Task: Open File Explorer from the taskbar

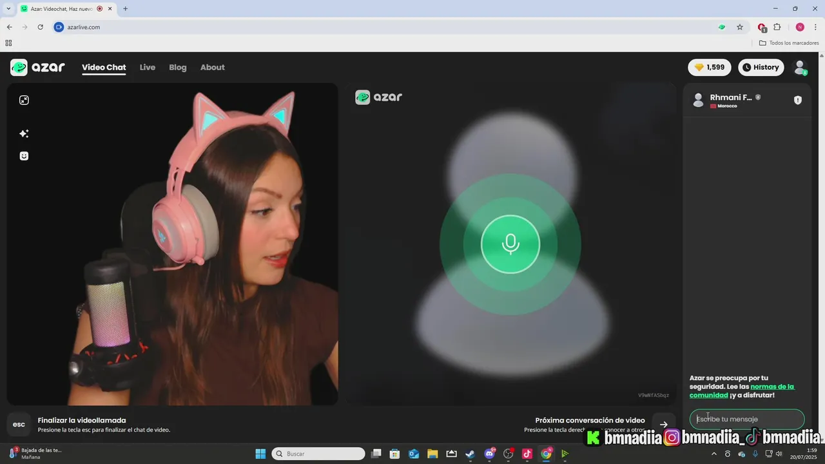Action: (x=432, y=454)
